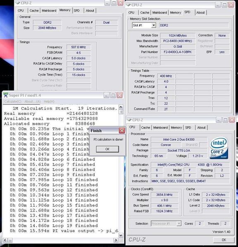Open About tab in Memory window
The width and height of the screenshot is (238, 247).
(90, 11)
